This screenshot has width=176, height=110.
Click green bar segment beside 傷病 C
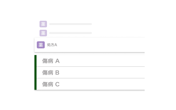pos(35,84)
